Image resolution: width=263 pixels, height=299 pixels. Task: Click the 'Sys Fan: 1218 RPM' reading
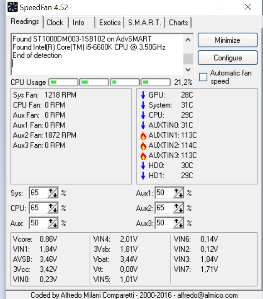click(x=44, y=95)
